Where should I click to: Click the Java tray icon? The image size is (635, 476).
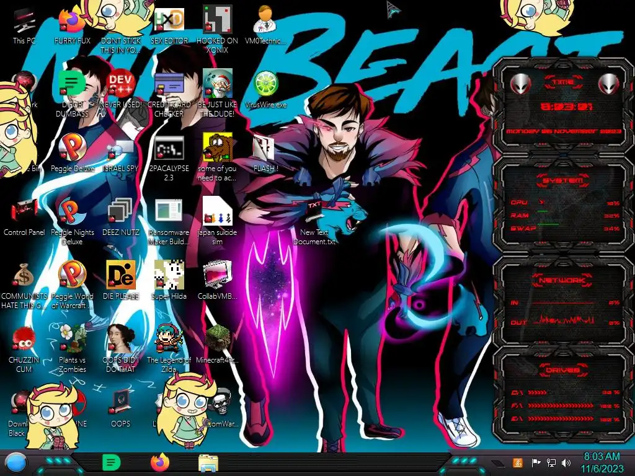pos(518,462)
